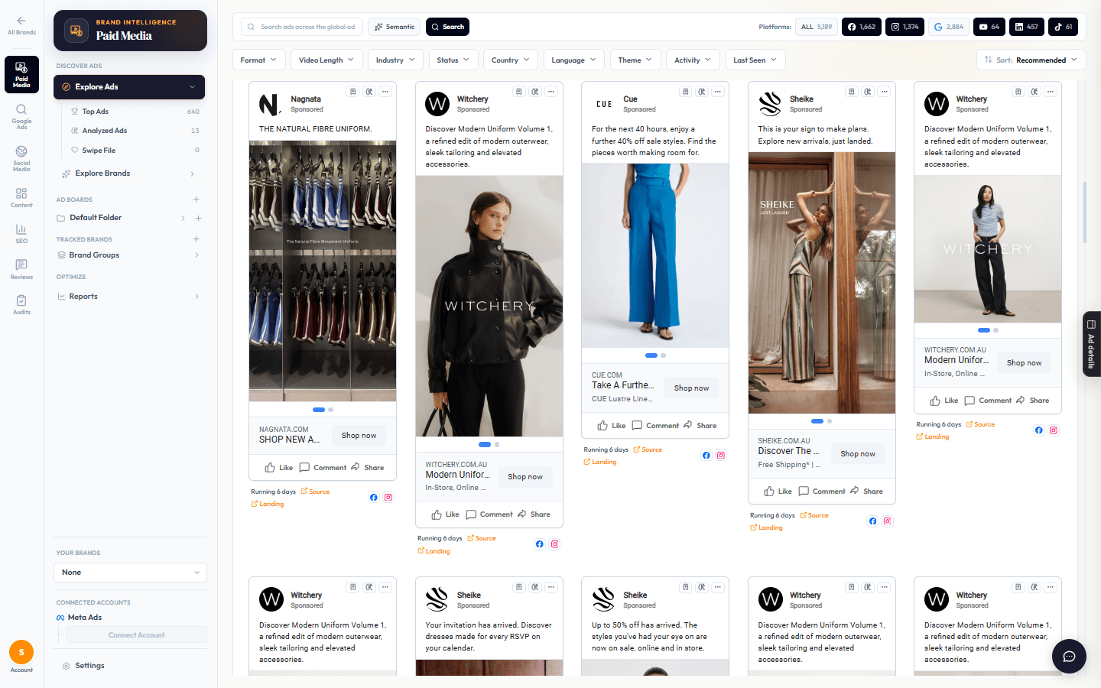The height and width of the screenshot is (688, 1101).
Task: Open Your Brands None dropdown
Action: tap(130, 573)
